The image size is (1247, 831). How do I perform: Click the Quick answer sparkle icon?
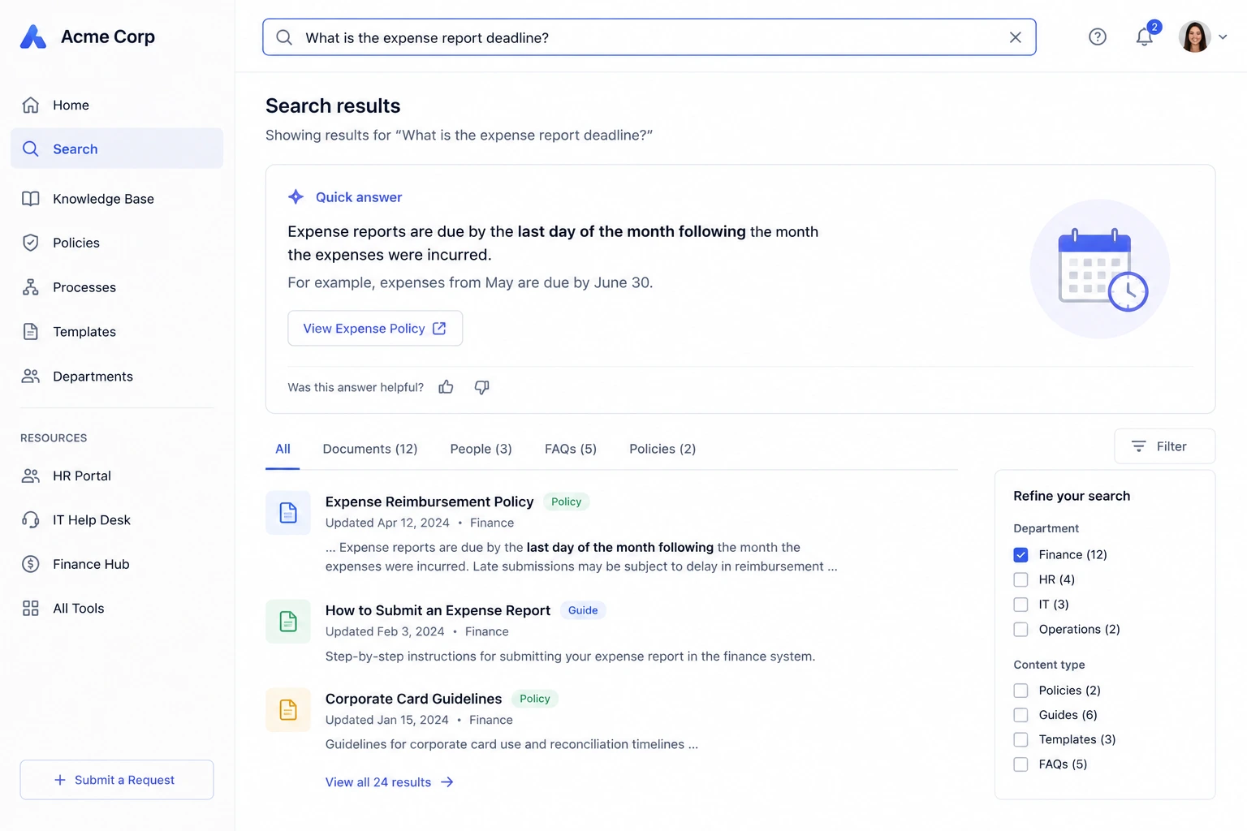point(296,197)
